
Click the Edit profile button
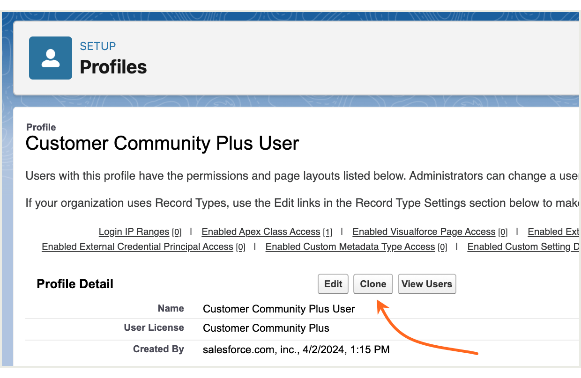coord(333,284)
